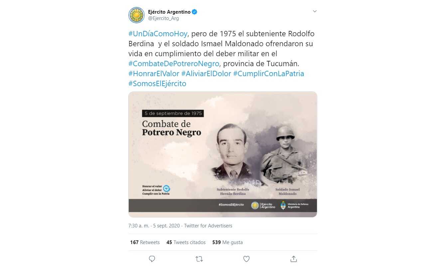447x272 pixels.
Task: Retweet this post using the retweet icon
Action: (x=199, y=259)
